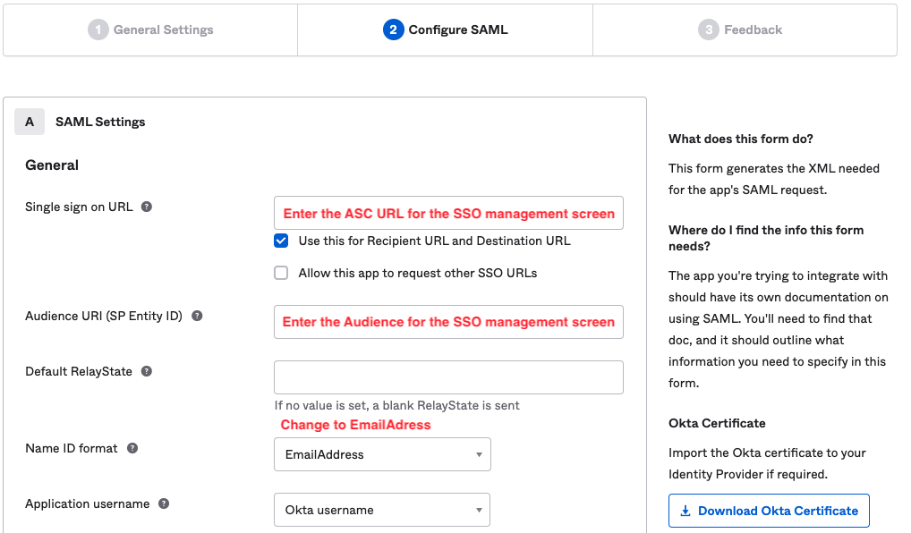This screenshot has width=911, height=533.
Task: Go to the General Settings step
Action: 150,30
